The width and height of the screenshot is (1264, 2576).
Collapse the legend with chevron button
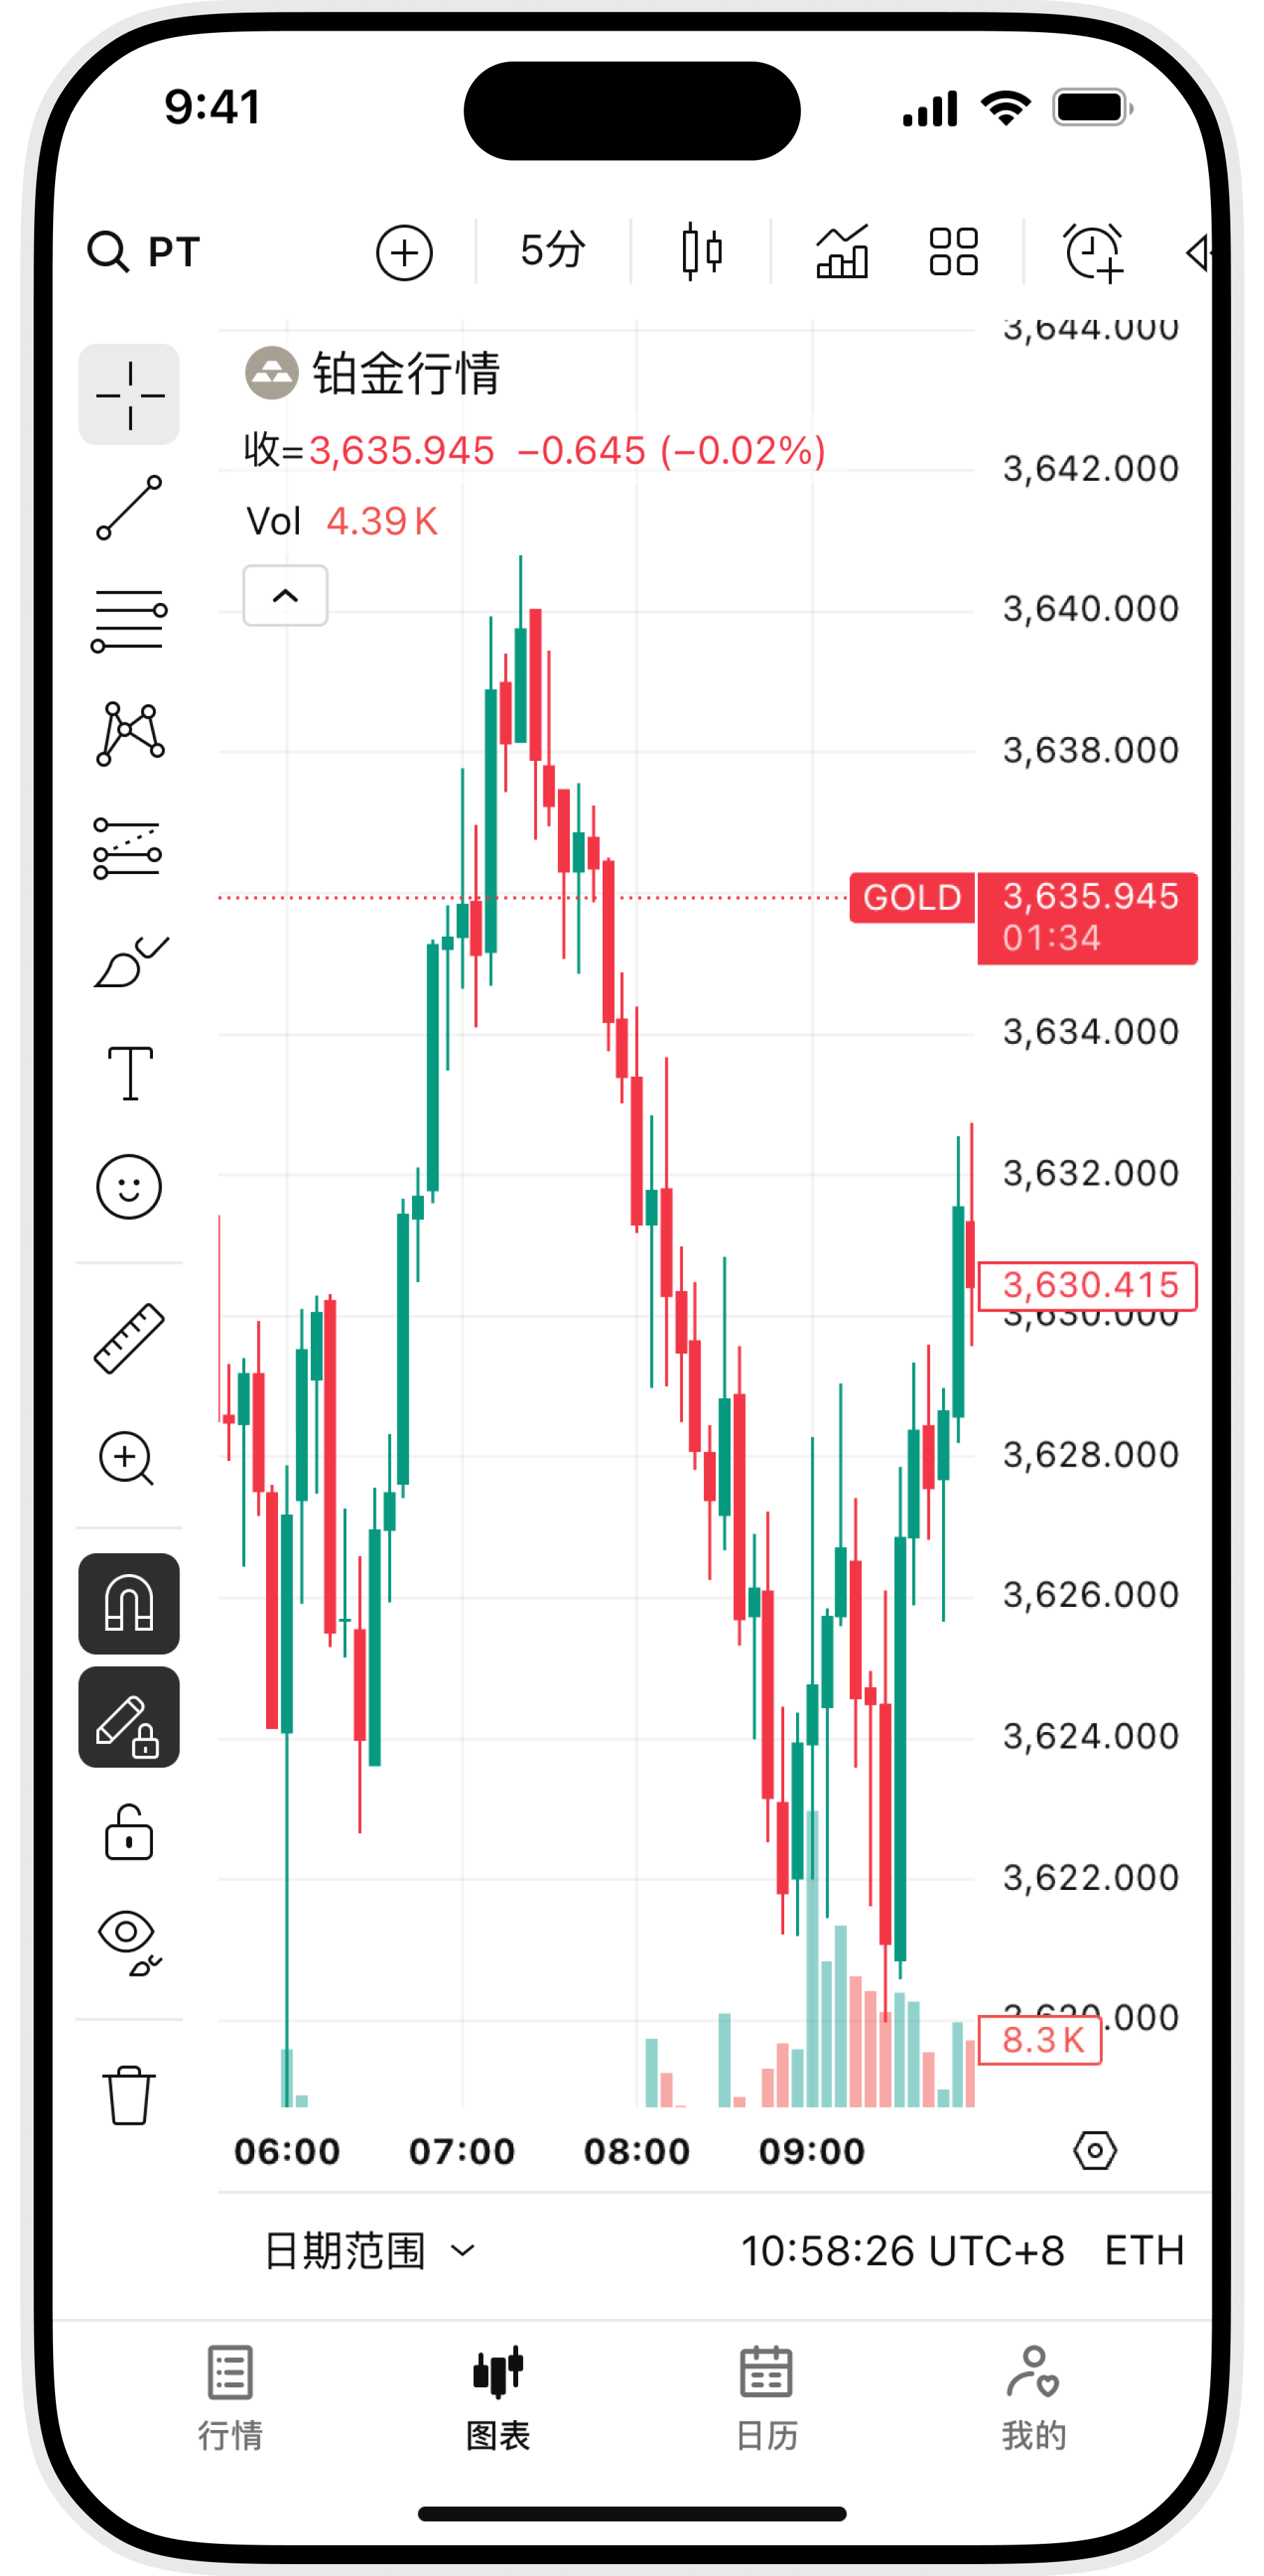[286, 596]
